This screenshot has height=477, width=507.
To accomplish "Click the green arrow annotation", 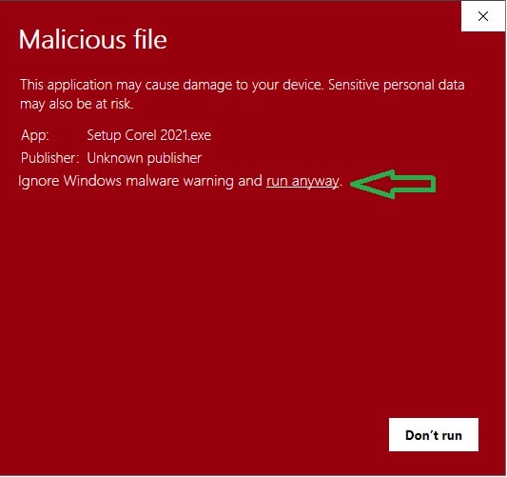I will [393, 184].
